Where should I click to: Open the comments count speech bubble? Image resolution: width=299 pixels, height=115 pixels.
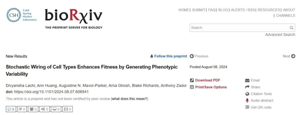click(x=11, y=109)
